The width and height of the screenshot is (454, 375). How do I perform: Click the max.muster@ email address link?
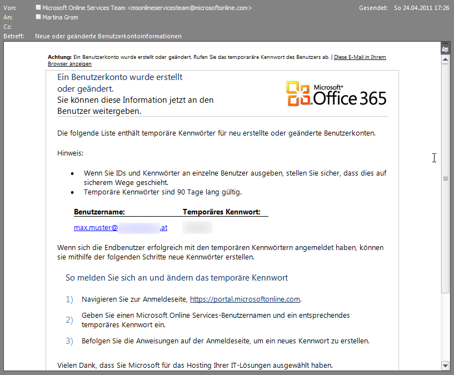[x=121, y=228]
